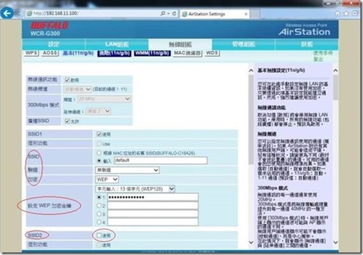Toggle the 個別功能 checkbox below SSID2
Screen dimensions: 363x255
(x=99, y=245)
